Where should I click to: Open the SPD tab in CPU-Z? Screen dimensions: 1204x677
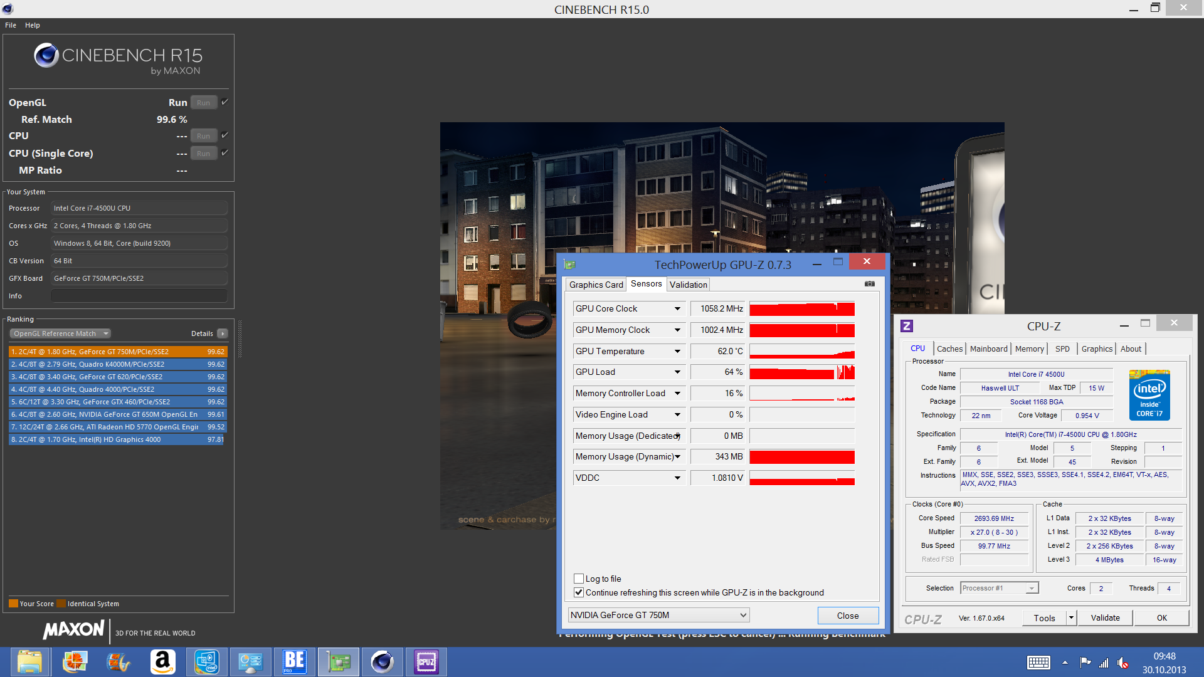(1062, 349)
